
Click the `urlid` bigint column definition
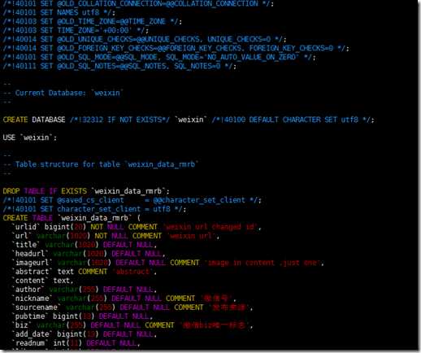[137, 227]
